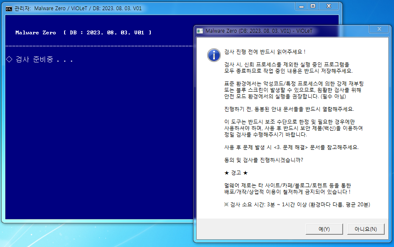The width and height of the screenshot is (394, 247).
Task: Minimize the 관리자 console window
Action: 301,6
